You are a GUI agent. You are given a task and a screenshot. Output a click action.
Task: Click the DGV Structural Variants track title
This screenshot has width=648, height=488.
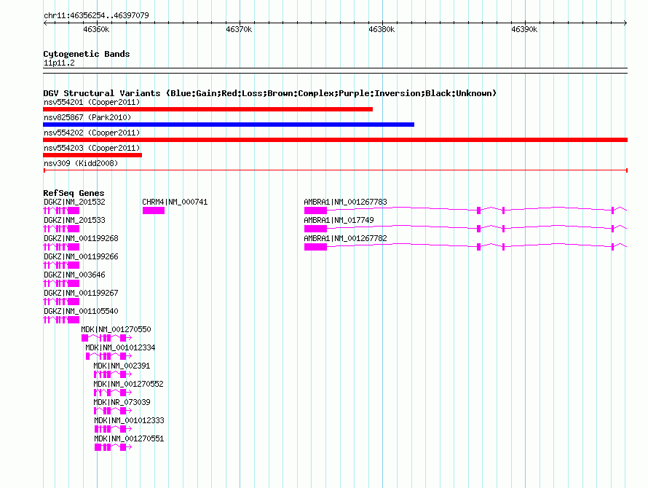coord(269,93)
